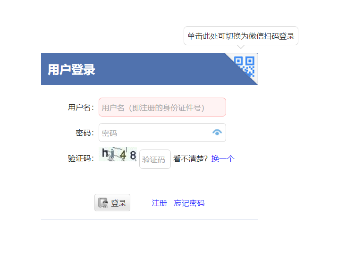The image size is (355, 258).
Task: Toggle password visibility eye icon
Action: coord(217,133)
